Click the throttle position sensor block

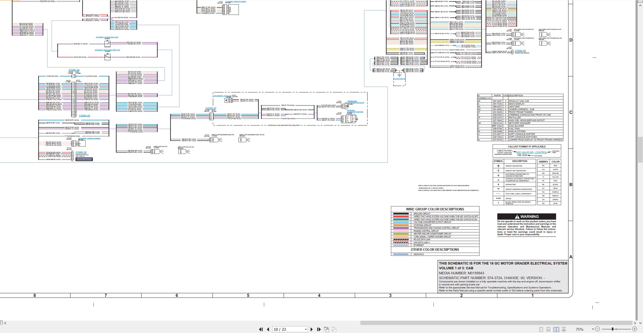coord(82,143)
